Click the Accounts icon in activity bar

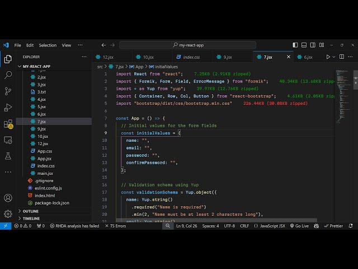(x=8, y=198)
